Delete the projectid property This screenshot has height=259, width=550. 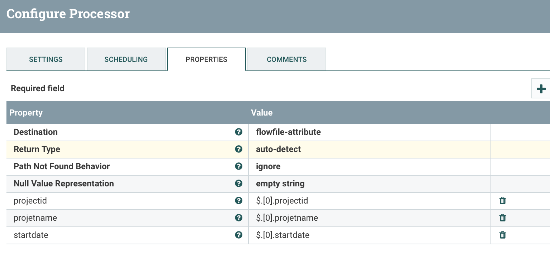(x=502, y=201)
